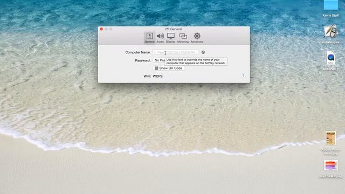
Task: Click the Show QR Code button
Action: (169, 68)
